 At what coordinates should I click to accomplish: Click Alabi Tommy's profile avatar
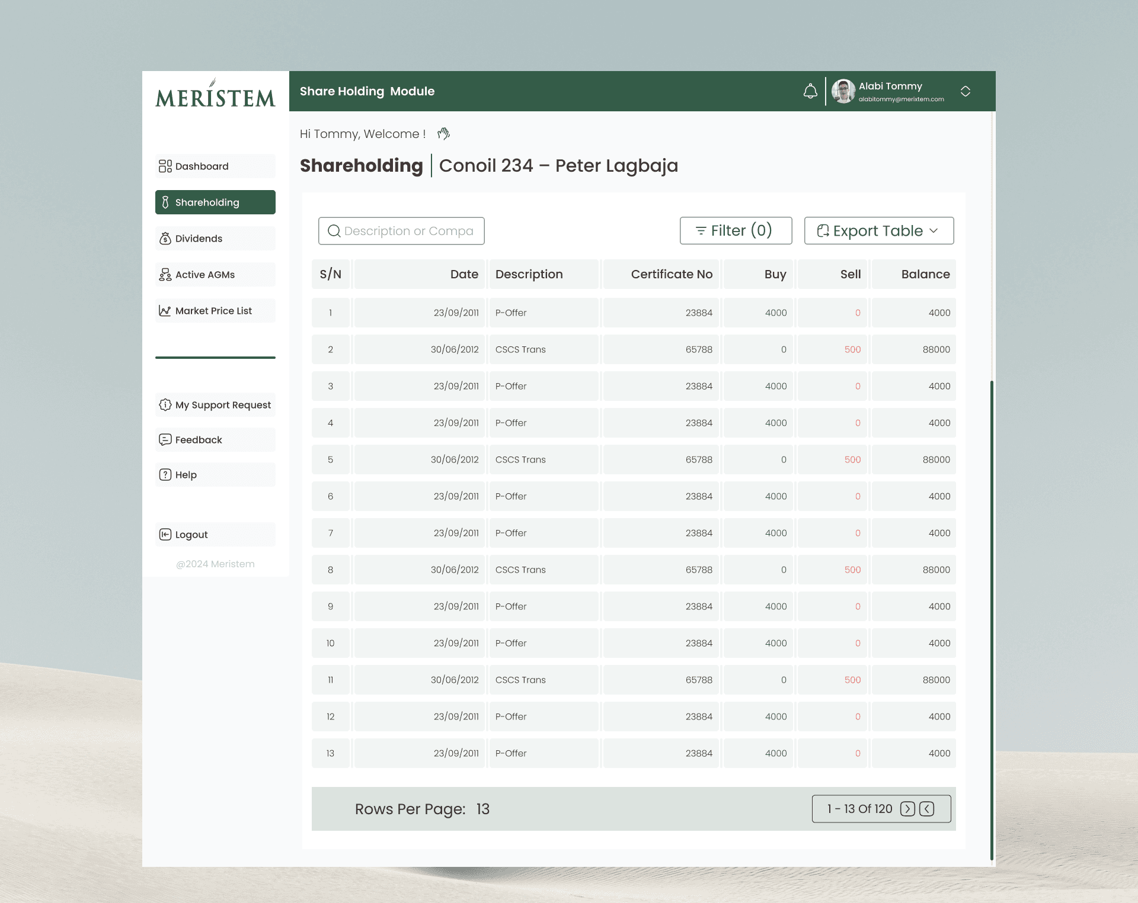click(x=843, y=91)
